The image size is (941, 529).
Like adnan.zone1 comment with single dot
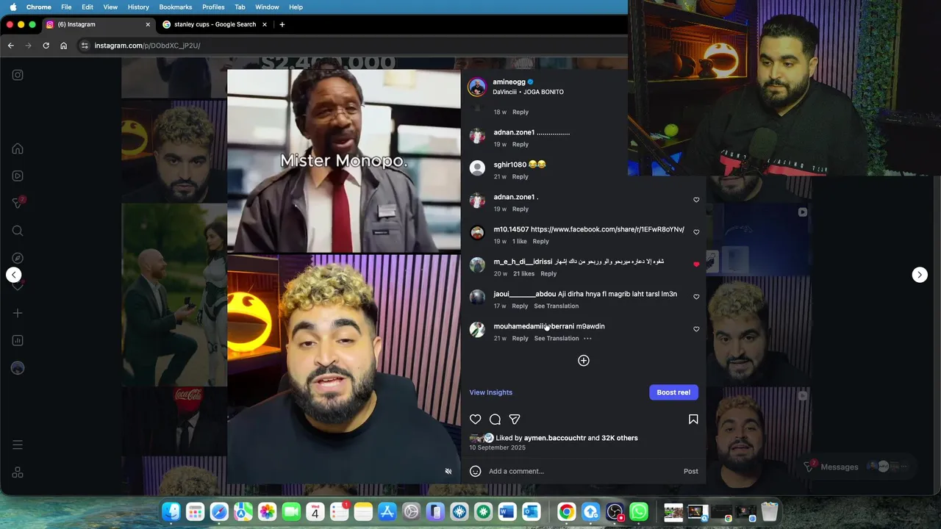[x=696, y=200]
